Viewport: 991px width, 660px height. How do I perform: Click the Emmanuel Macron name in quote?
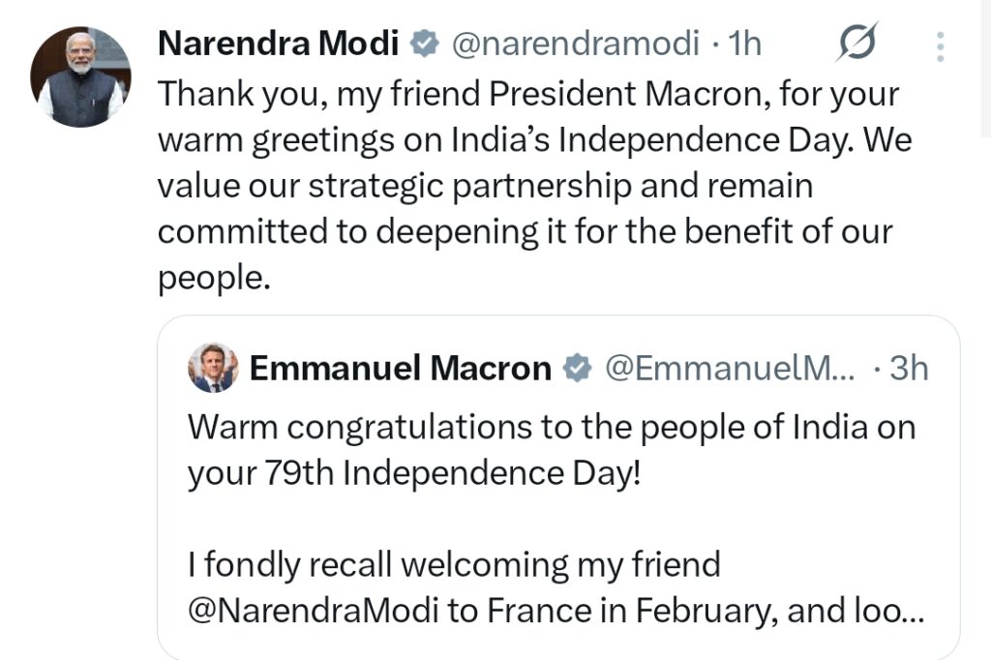point(400,368)
